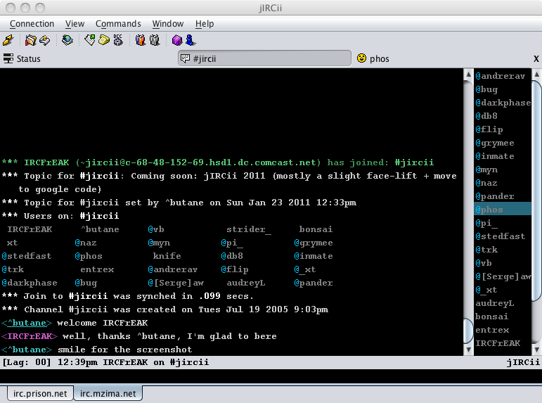Open the Commands menu

(118, 24)
